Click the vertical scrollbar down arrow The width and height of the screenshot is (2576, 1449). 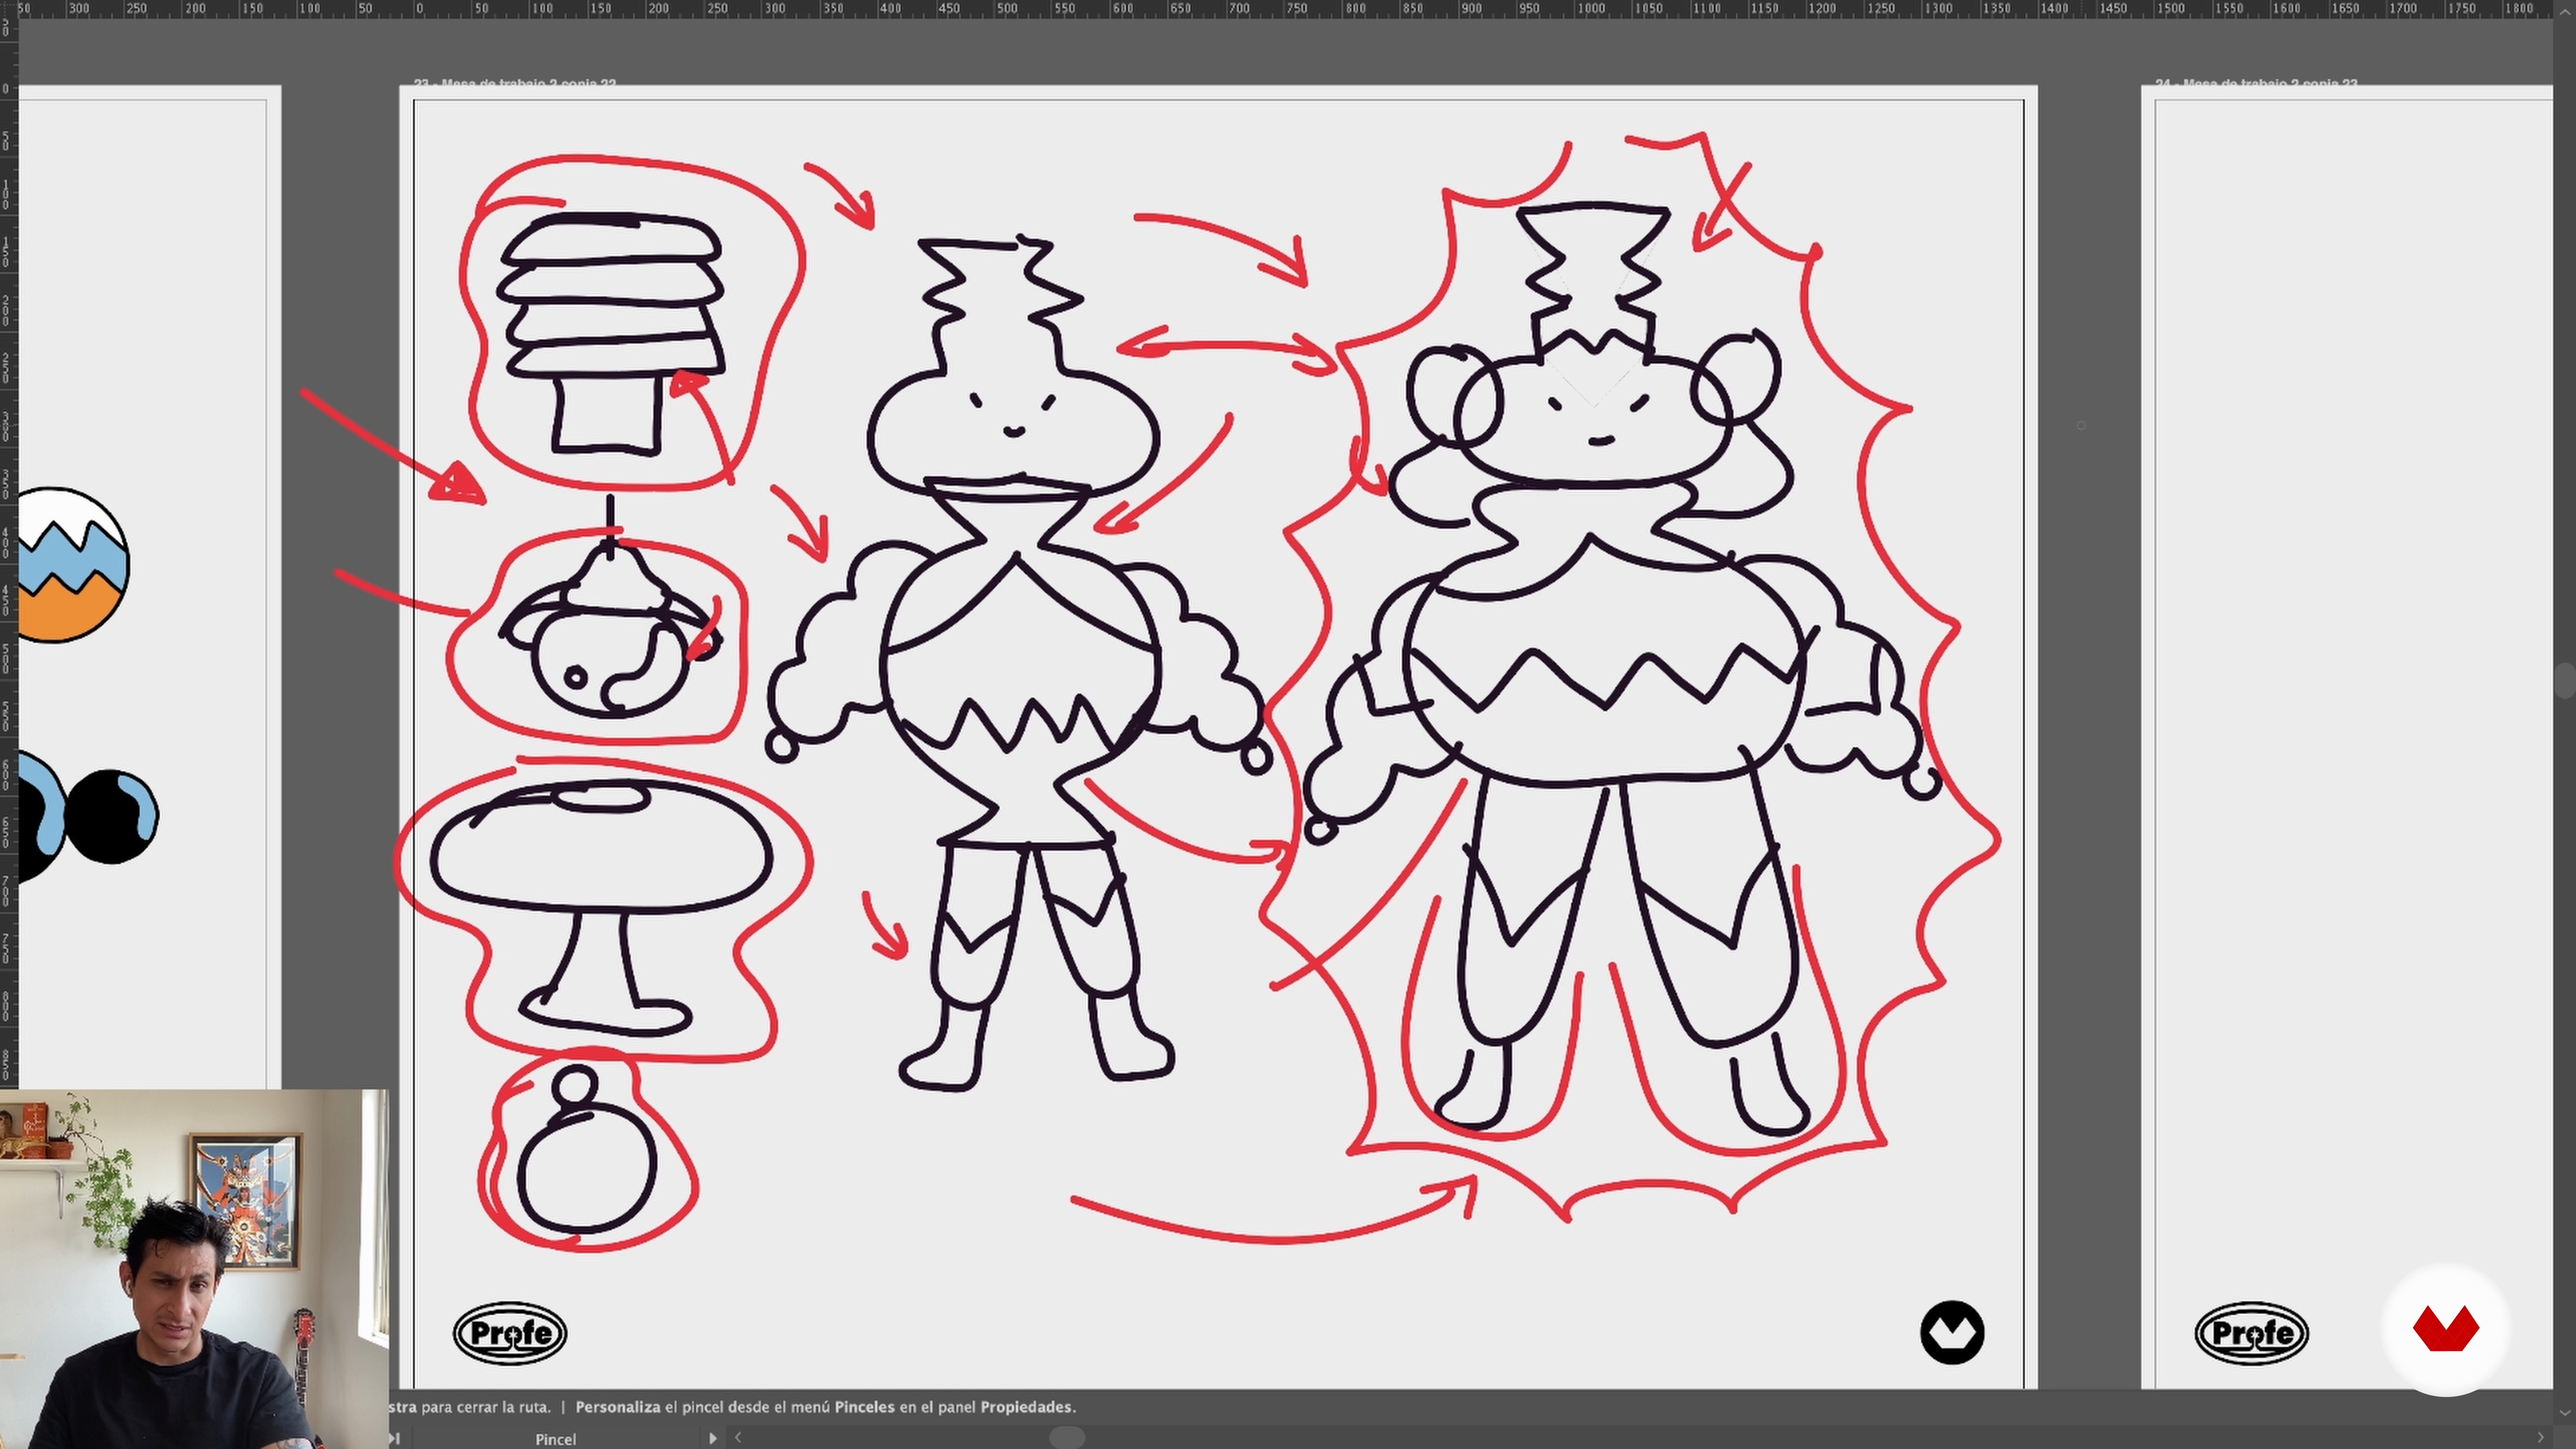point(2565,1413)
